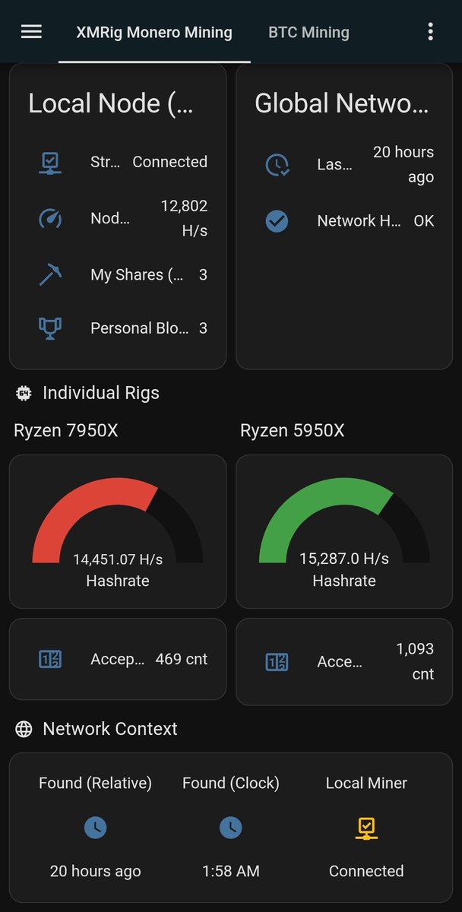Click the Personal Blocks trophy icon

point(50,328)
